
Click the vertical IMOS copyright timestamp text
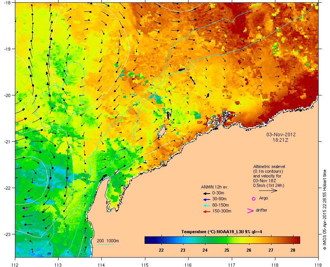(x=325, y=210)
